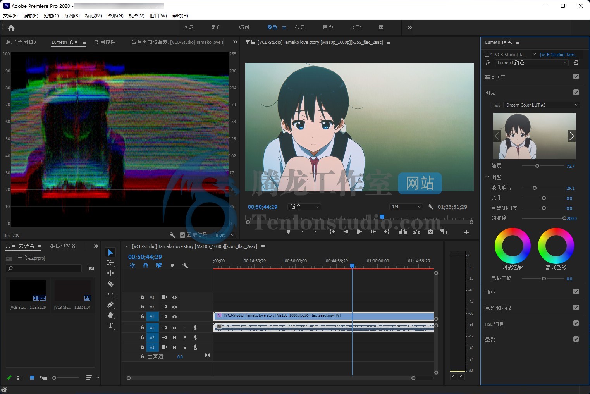
Task: Mute audio track A1
Action: 174,328
